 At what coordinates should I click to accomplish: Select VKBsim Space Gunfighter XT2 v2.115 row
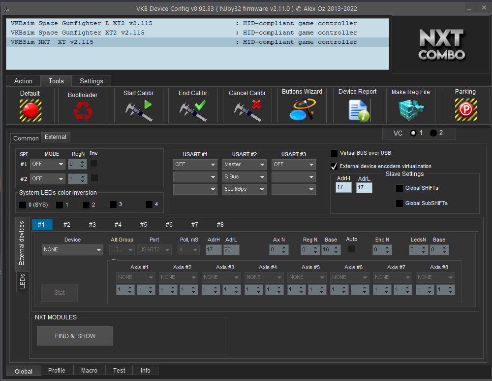pyautogui.click(x=197, y=33)
